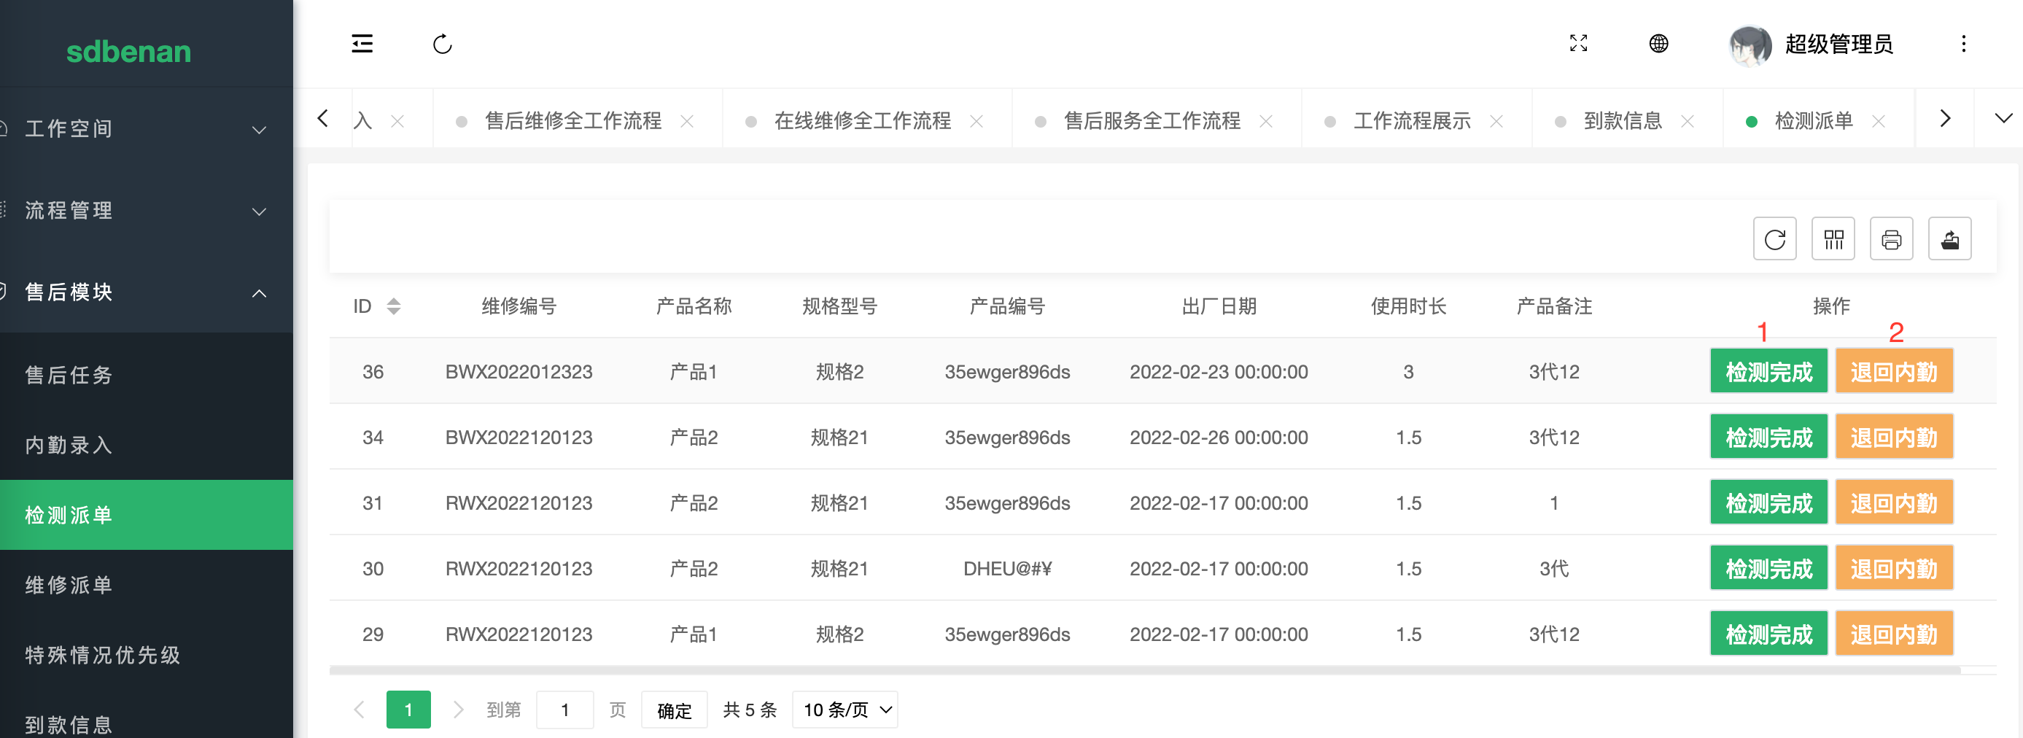
Task: Close the 售后维修全工作流程 tab
Action: pyautogui.click(x=687, y=122)
